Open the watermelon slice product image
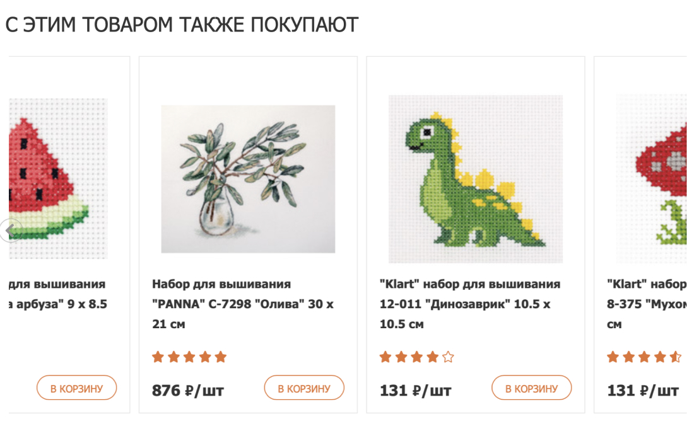687x441 pixels. click(x=58, y=178)
